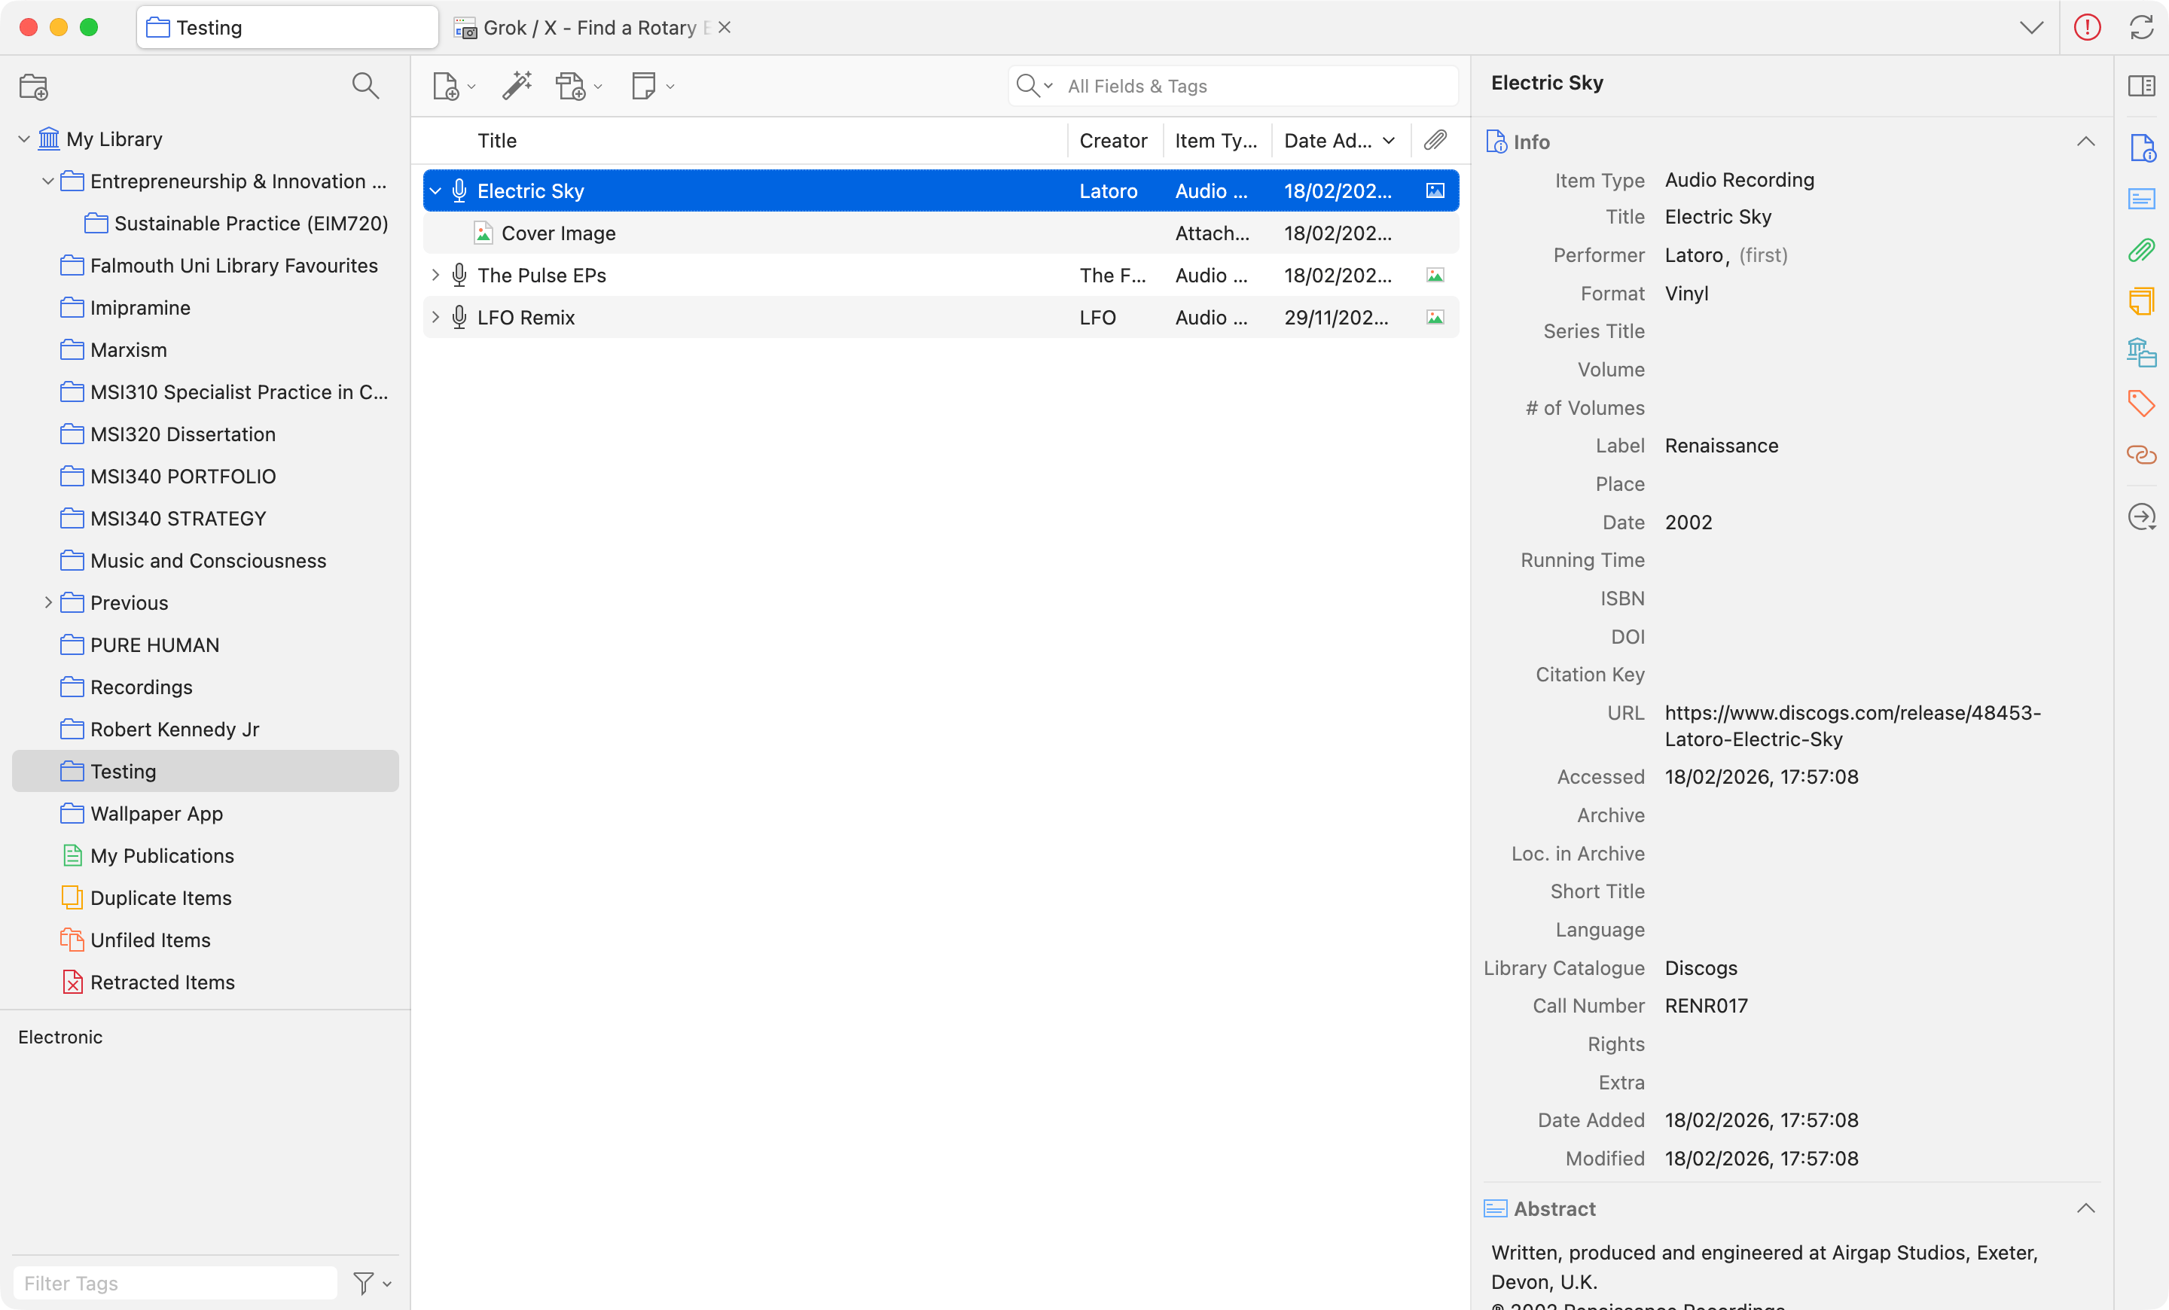Open Related section via linked-rings icon
This screenshot has width=2169, height=1310.
2141,454
